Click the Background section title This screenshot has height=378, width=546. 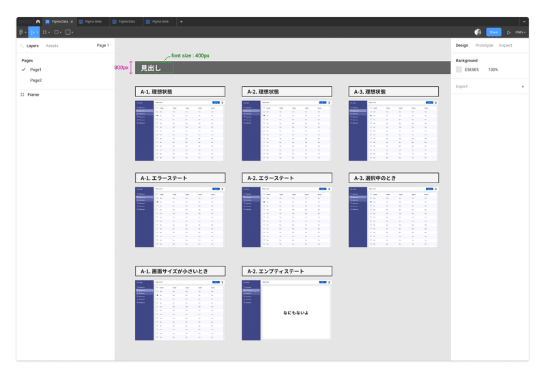(467, 60)
